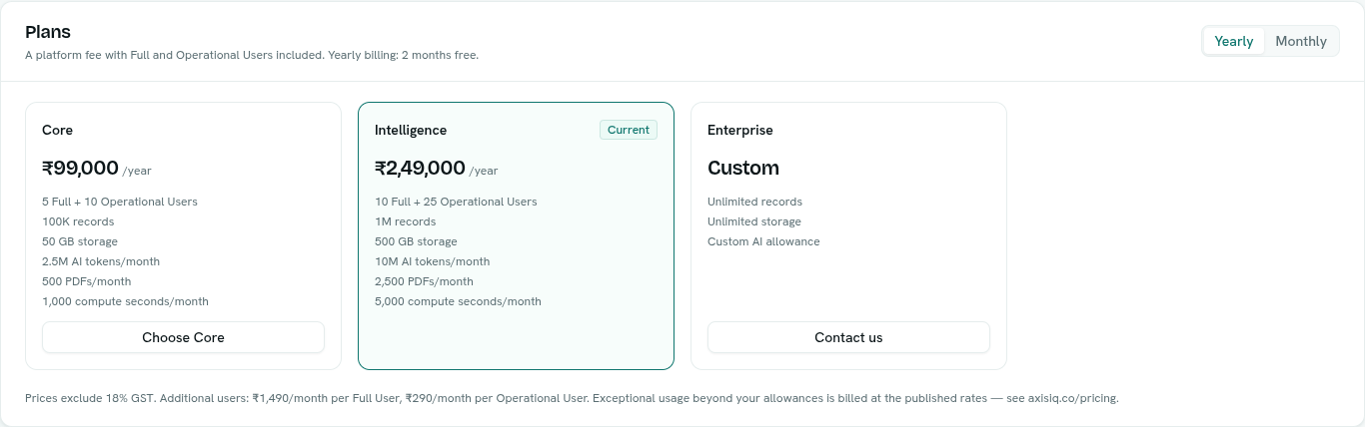Click '500 PDFs/month' line

[87, 281]
